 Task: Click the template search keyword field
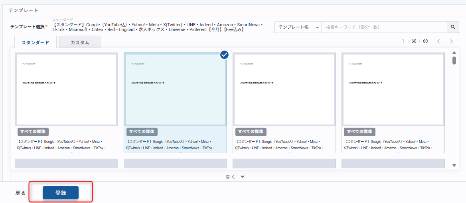pos(384,27)
